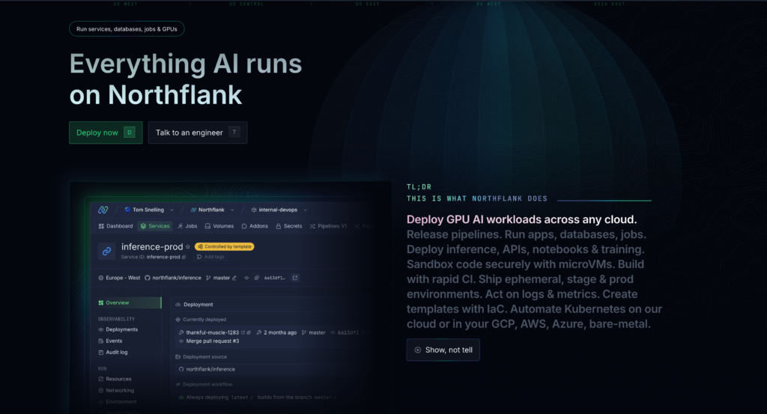Click the pencil edit icon next to master branch
Screen dimensions: 767x414
tap(234, 278)
